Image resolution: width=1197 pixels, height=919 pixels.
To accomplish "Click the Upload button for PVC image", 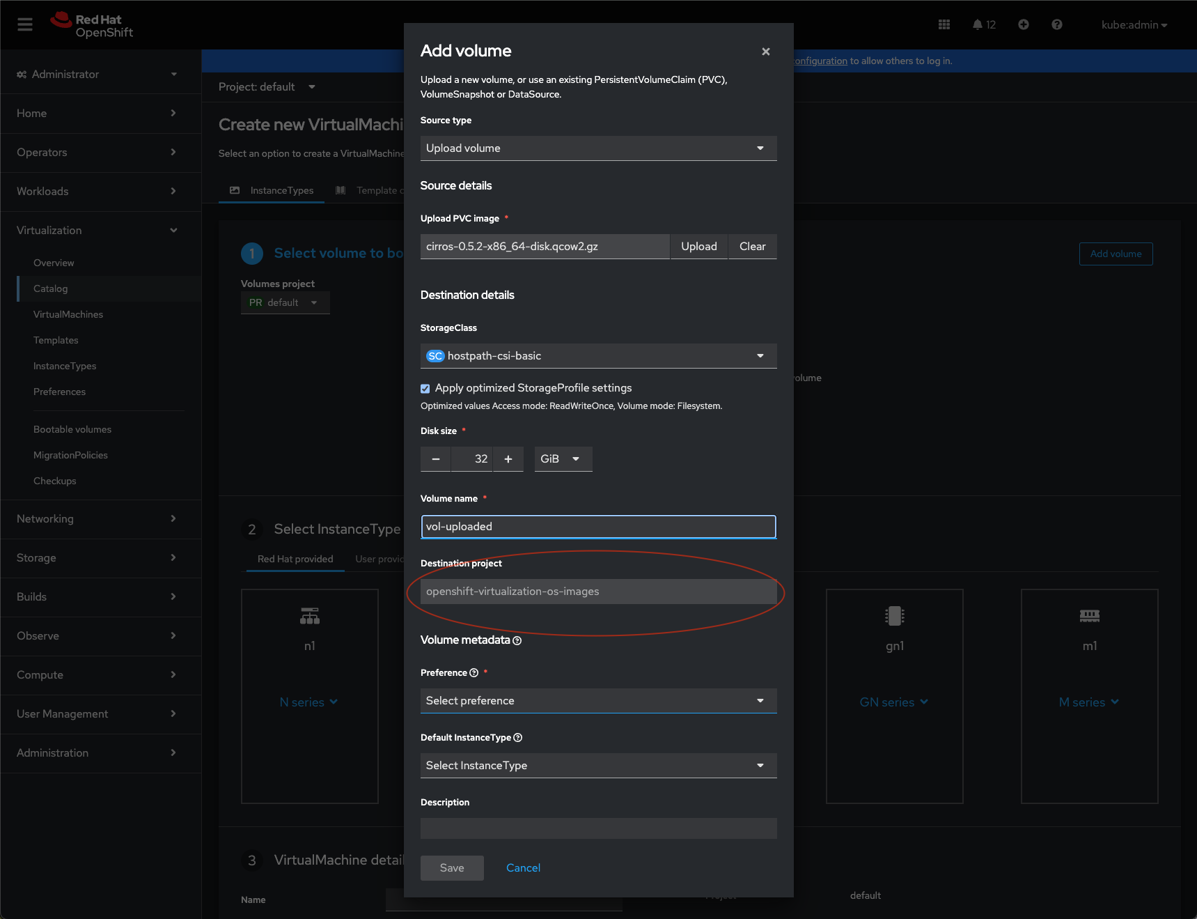I will 699,247.
